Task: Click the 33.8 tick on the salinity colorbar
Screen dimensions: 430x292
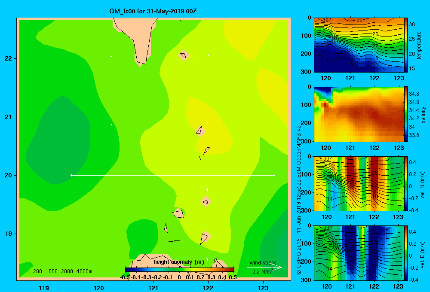Action: [x=414, y=135]
